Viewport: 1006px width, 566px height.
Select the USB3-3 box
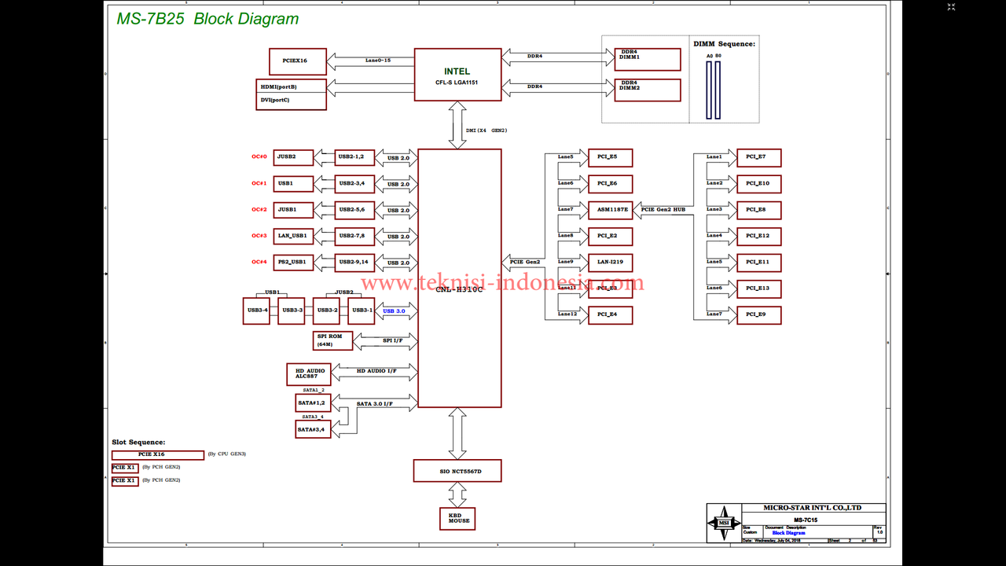pos(292,311)
